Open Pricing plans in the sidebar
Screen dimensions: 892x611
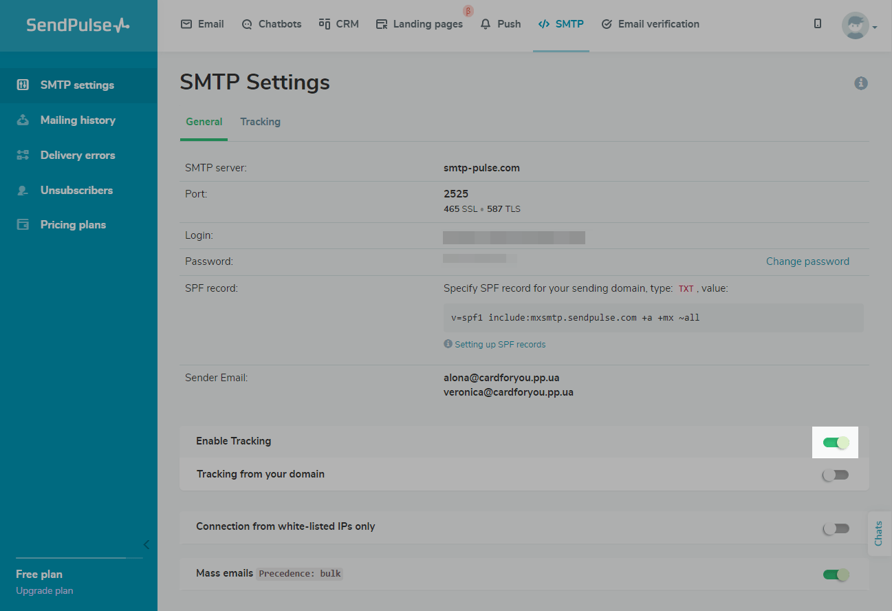pos(73,225)
